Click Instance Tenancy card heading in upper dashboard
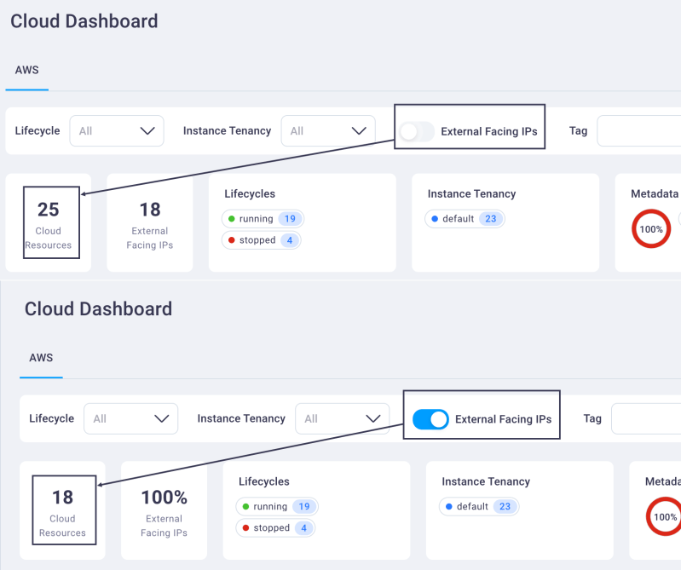Viewport: 681px width, 570px height. click(471, 193)
